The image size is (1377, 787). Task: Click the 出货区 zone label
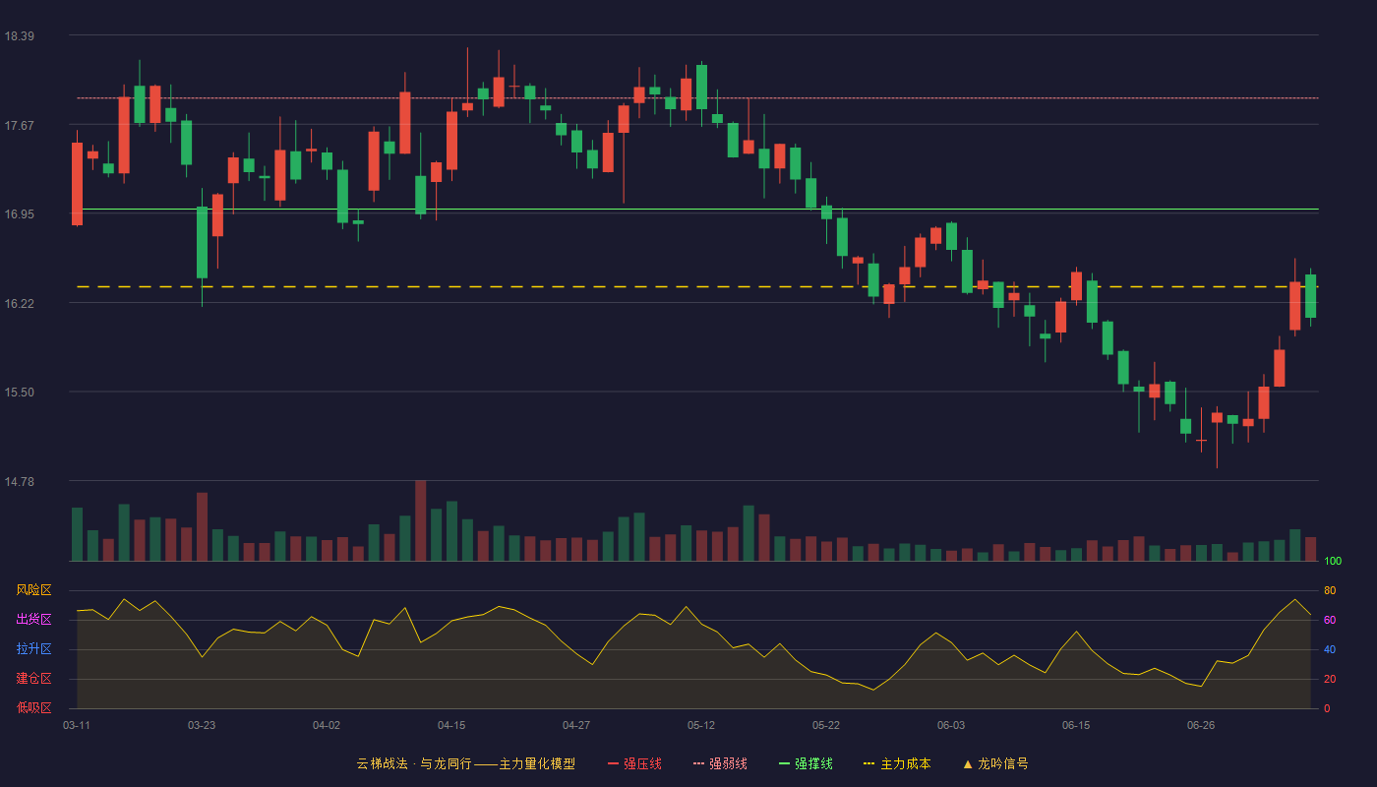coord(33,620)
